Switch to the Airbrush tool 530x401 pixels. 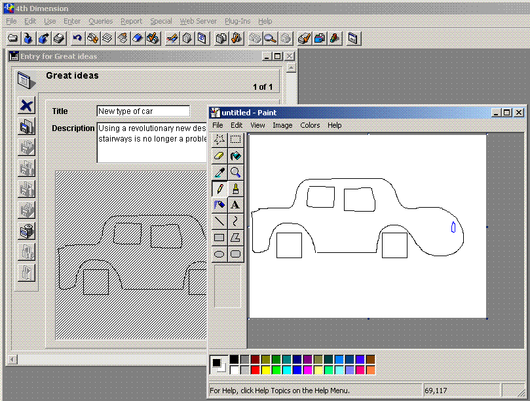(219, 205)
